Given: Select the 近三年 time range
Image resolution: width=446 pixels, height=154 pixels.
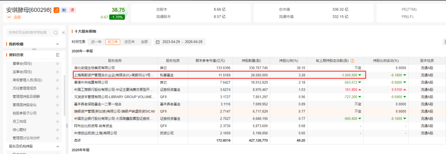Looking at the screenshot, I should (113, 42).
